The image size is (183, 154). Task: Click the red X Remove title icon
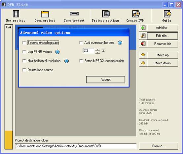[x=143, y=44]
